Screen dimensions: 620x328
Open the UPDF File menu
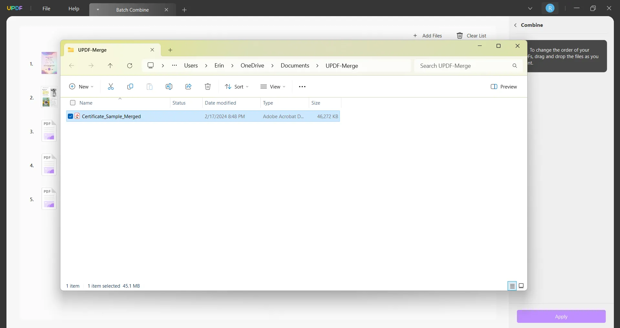coord(46,8)
